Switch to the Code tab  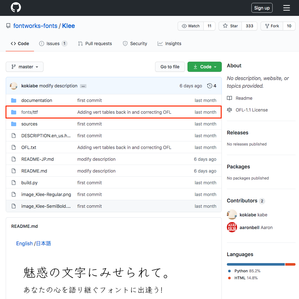[x=20, y=44]
